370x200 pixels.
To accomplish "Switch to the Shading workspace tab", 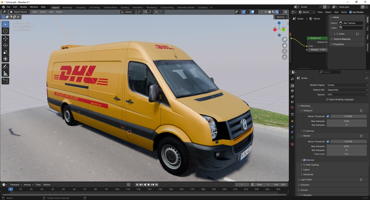I will 124,7.
